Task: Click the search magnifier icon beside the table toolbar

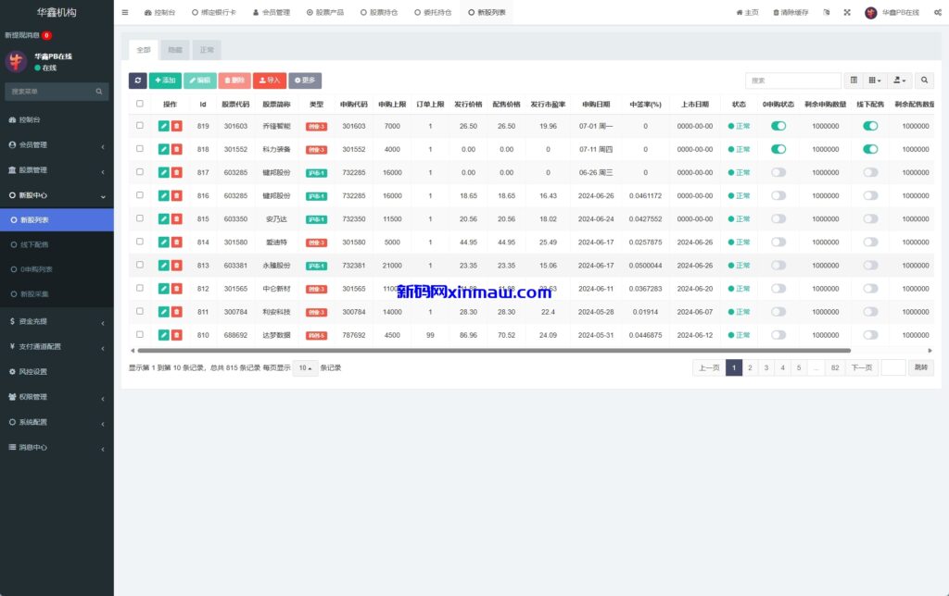Action: 925,81
